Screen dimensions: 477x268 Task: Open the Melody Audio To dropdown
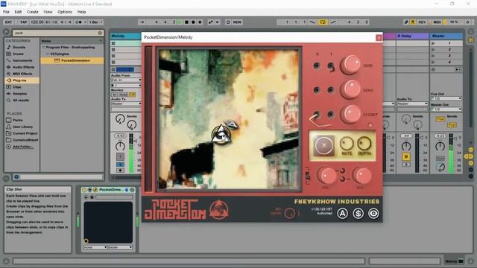pos(126,104)
